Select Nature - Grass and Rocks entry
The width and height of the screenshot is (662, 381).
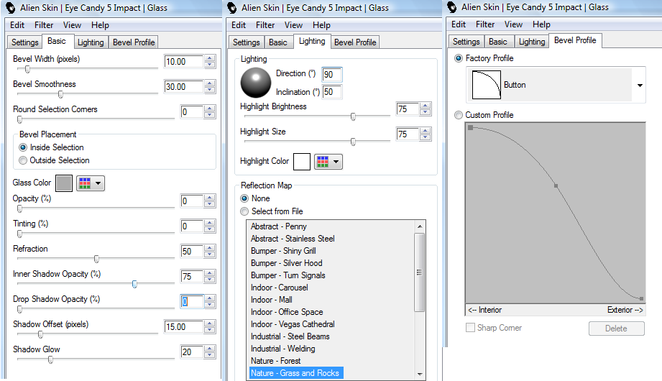pyautogui.click(x=295, y=373)
